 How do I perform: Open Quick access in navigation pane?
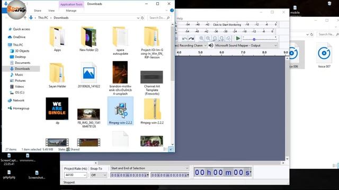(21, 29)
